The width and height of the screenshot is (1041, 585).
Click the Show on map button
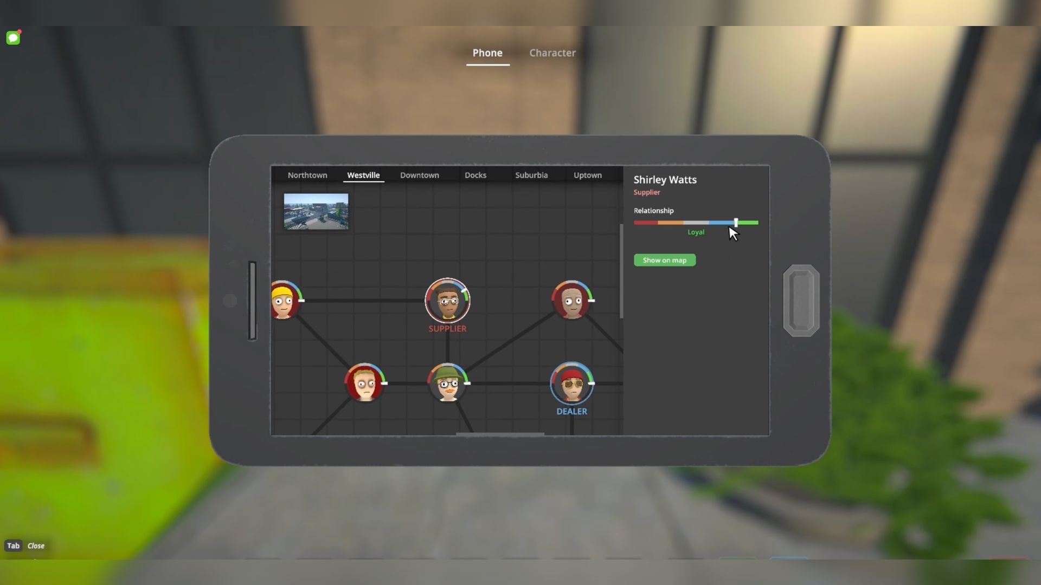click(664, 261)
